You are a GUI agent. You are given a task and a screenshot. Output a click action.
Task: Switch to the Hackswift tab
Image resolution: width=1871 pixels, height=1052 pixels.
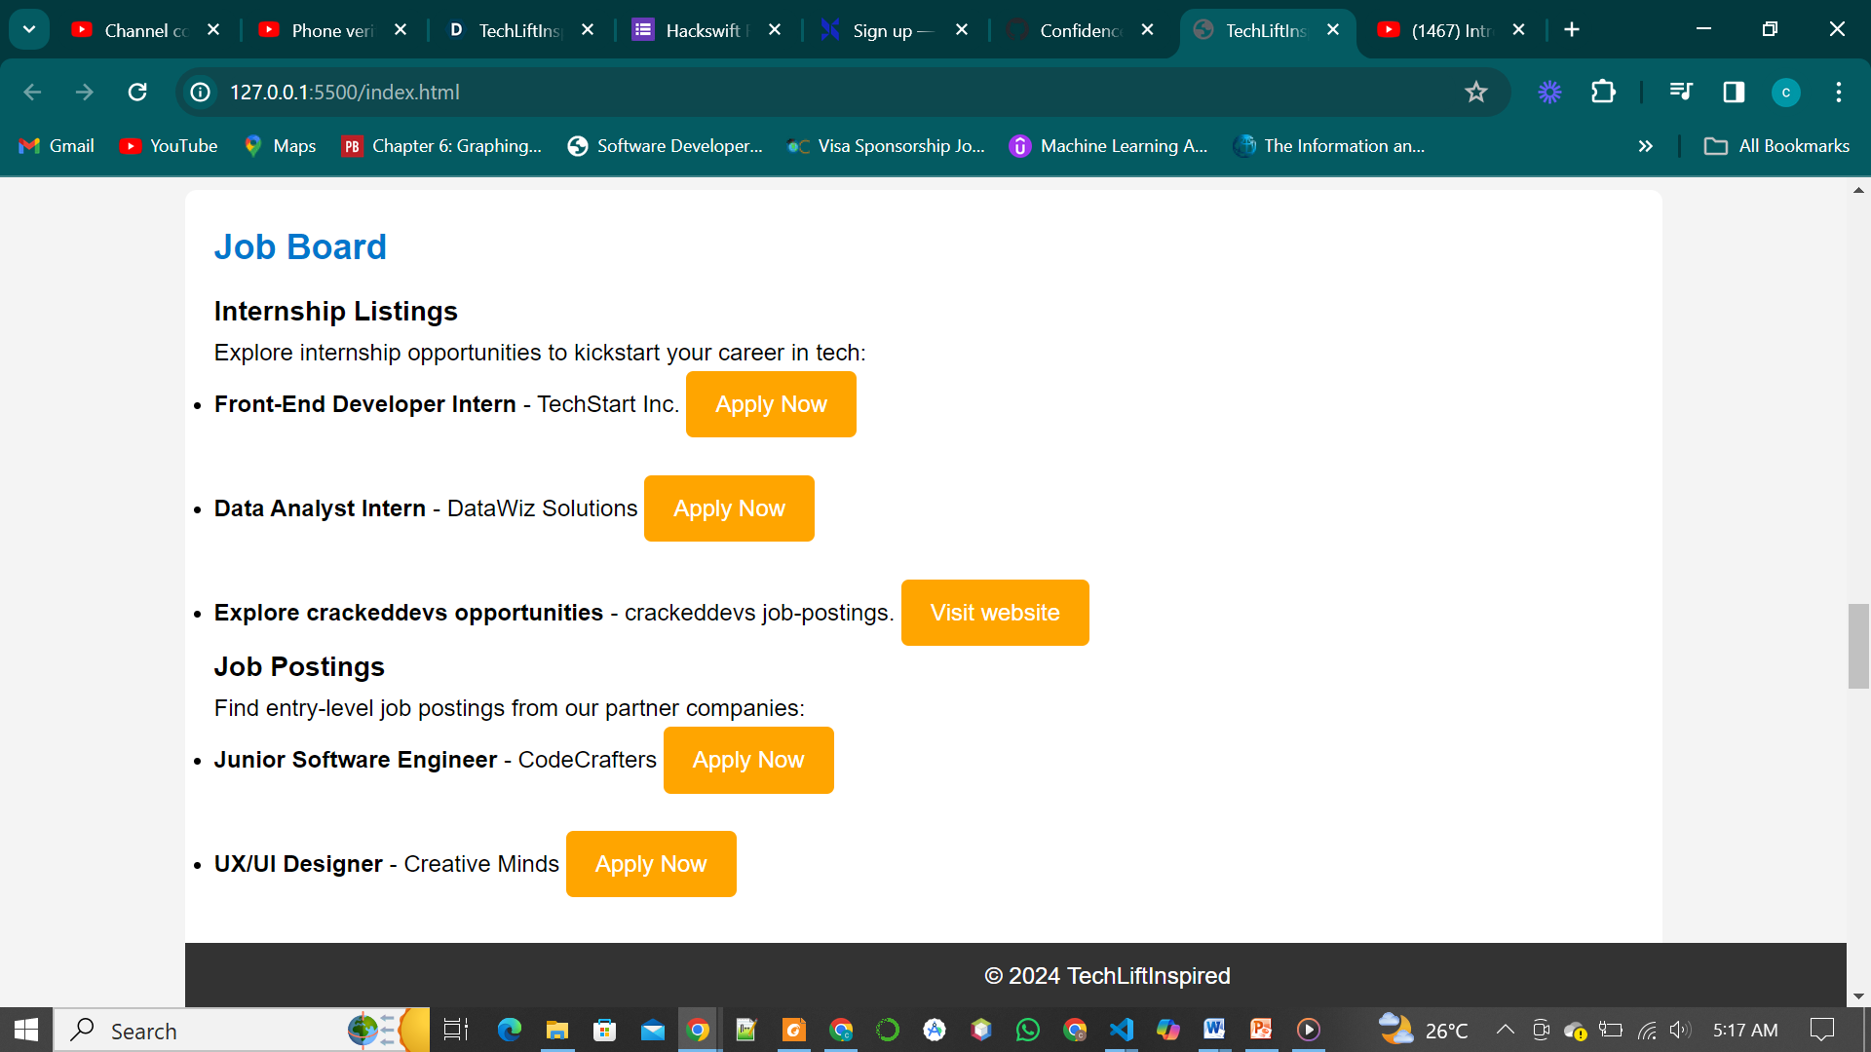point(702,30)
